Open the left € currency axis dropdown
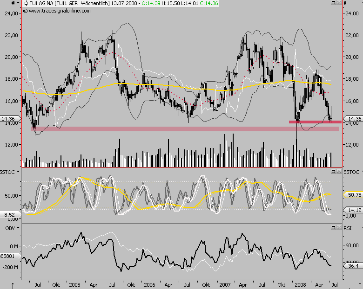 18,3
